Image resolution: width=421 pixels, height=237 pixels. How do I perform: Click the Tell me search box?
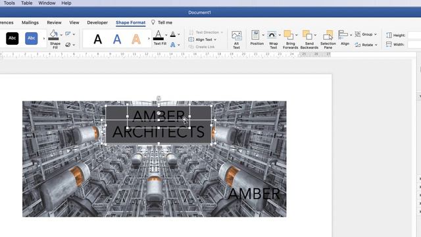pos(165,22)
